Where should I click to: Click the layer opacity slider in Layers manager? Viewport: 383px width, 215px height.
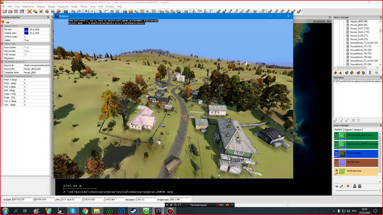tap(358, 191)
